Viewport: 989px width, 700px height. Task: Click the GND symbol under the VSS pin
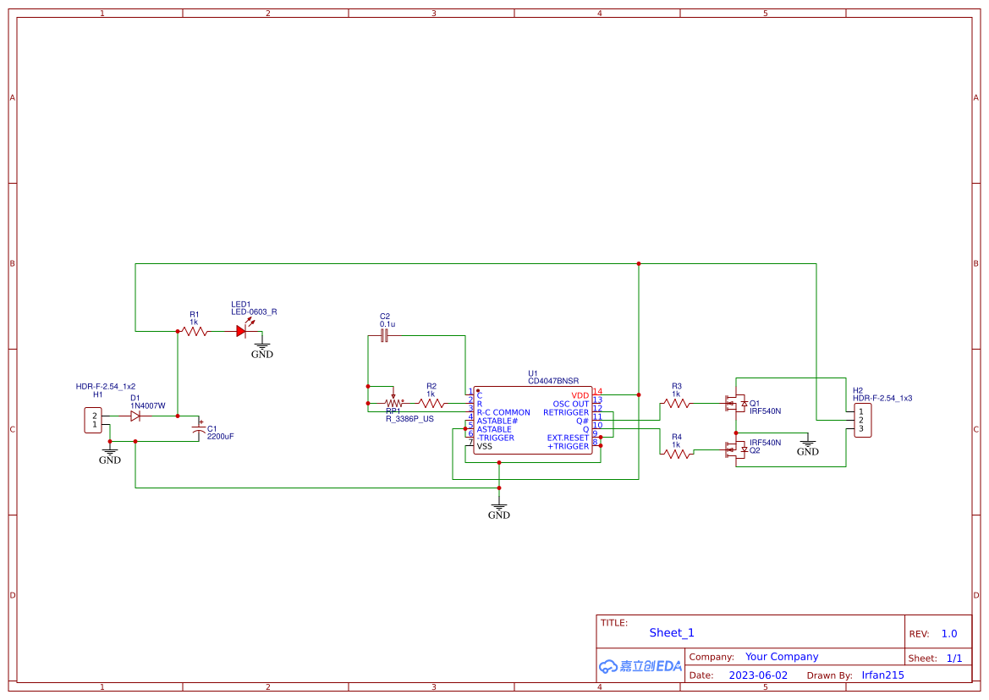[x=500, y=507]
